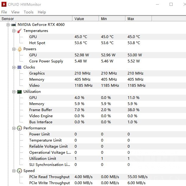Collapse the Clocks section
The width and height of the screenshot is (186, 186).
[14, 67]
